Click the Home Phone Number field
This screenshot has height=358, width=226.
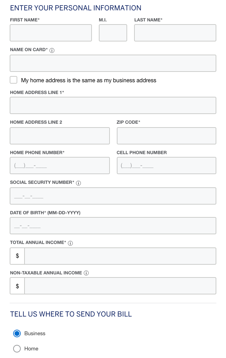tap(59, 165)
